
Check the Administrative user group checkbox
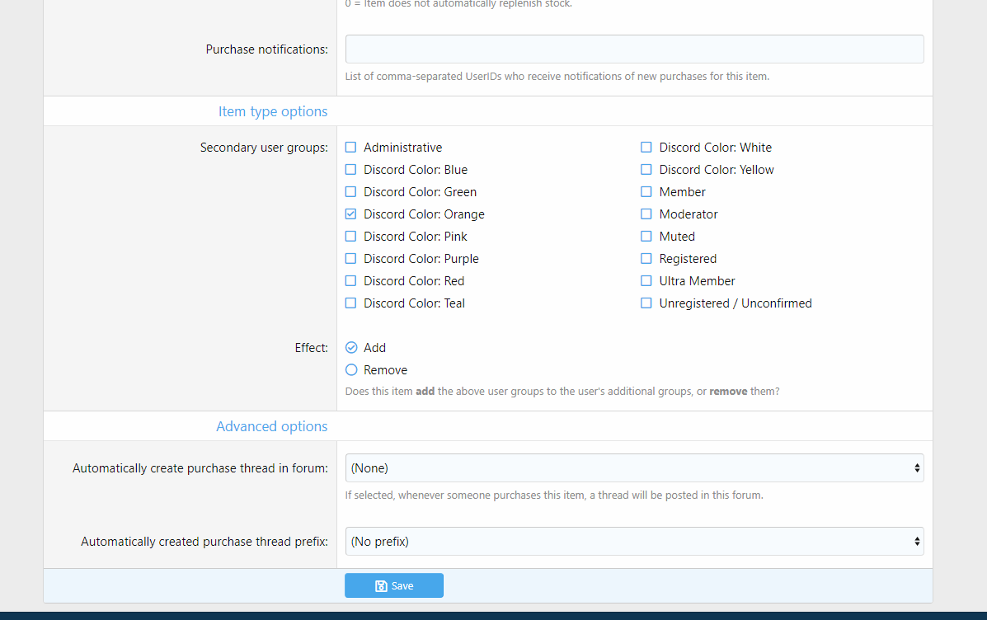tap(351, 148)
